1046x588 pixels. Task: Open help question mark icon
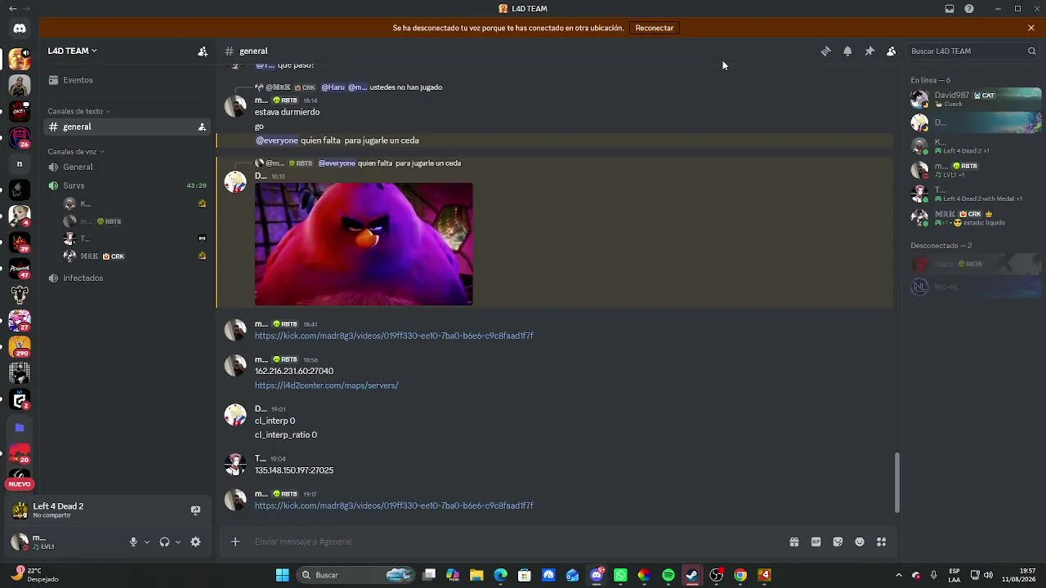pos(969,9)
